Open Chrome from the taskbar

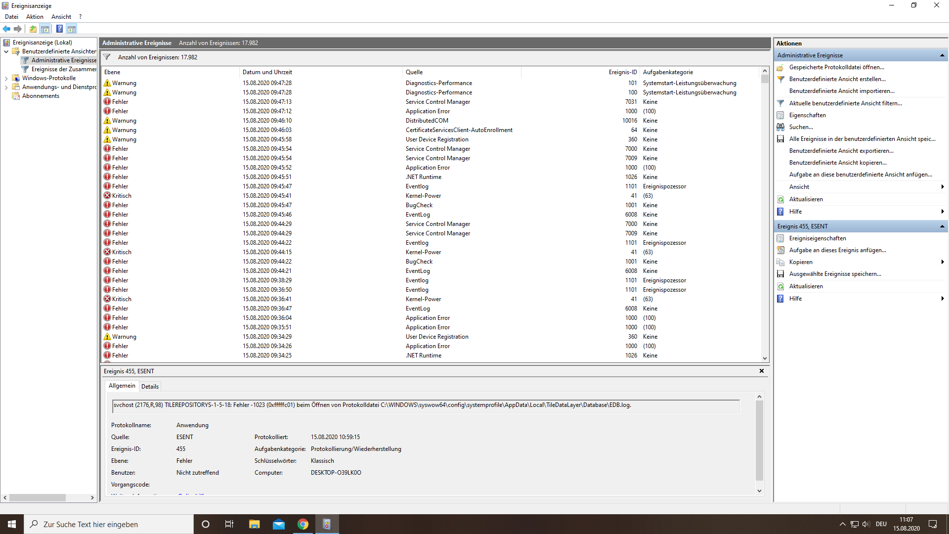tap(302, 524)
